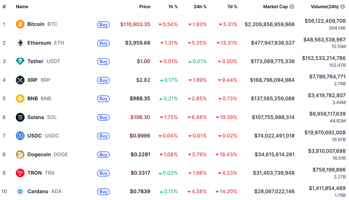Sort coins by the Name header

click(x=22, y=7)
